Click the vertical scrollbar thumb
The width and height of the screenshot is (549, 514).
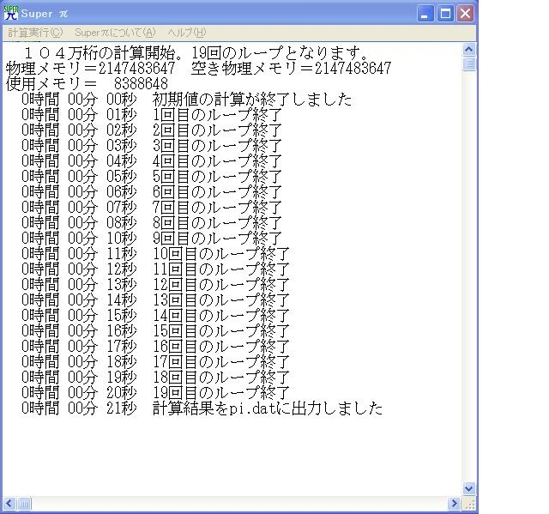point(469,64)
